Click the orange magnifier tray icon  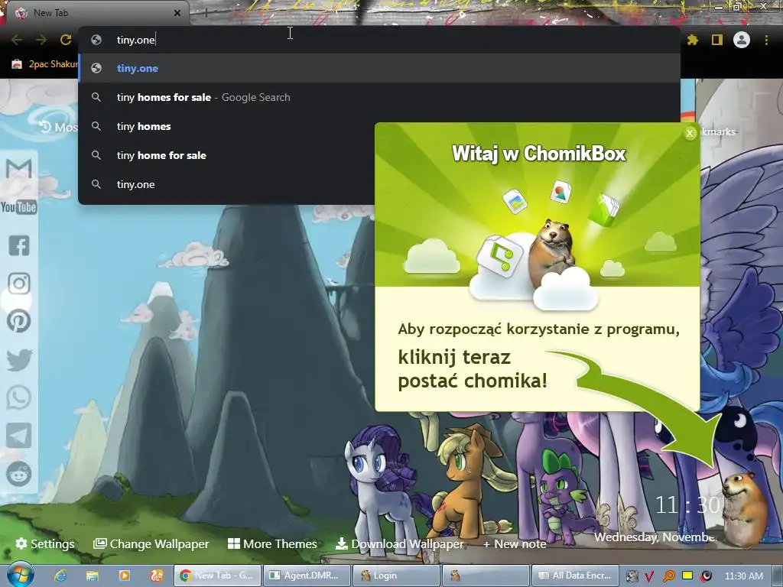pyautogui.click(x=668, y=576)
